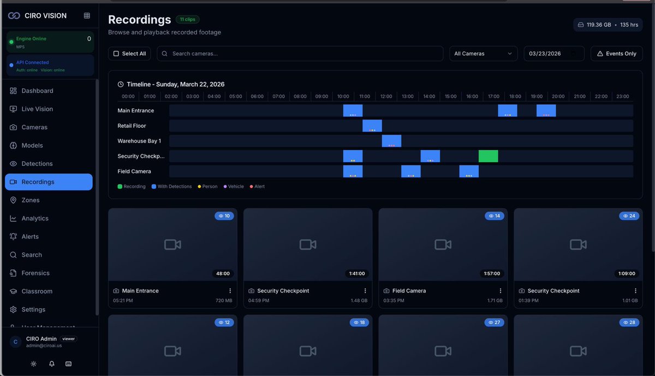Select the active Recordings sidebar item
The width and height of the screenshot is (655, 376).
point(49,182)
